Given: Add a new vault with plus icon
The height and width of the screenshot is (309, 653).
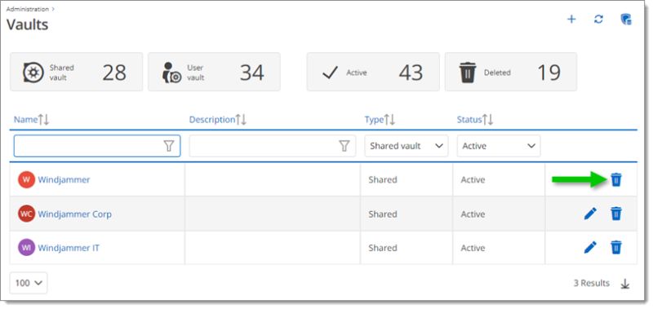Looking at the screenshot, I should point(571,20).
